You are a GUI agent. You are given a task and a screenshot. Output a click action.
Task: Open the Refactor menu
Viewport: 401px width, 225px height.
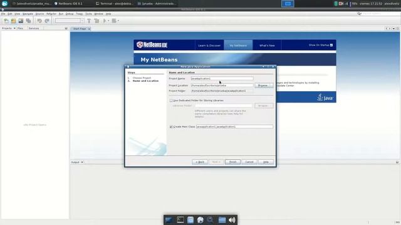tap(51, 14)
